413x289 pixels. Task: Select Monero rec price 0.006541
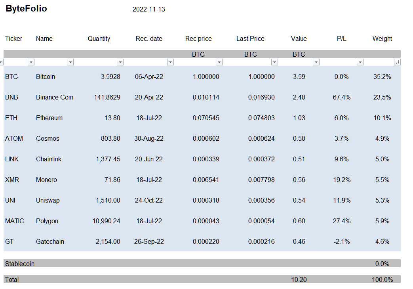click(206, 180)
